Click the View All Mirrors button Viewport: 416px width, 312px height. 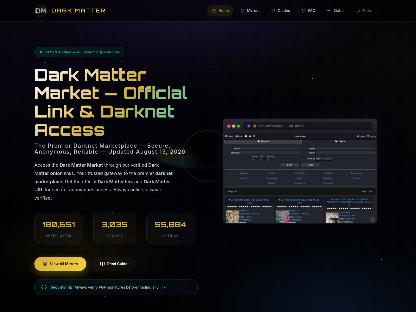60,264
